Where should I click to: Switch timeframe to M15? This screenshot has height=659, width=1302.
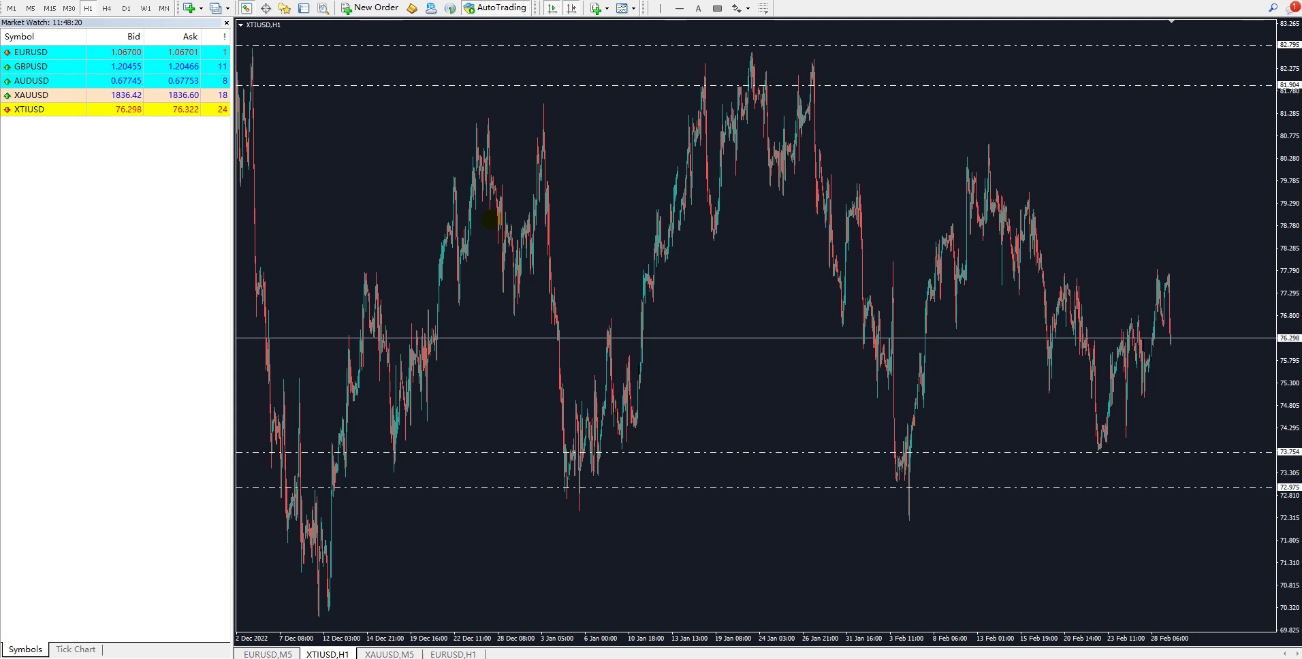50,8
